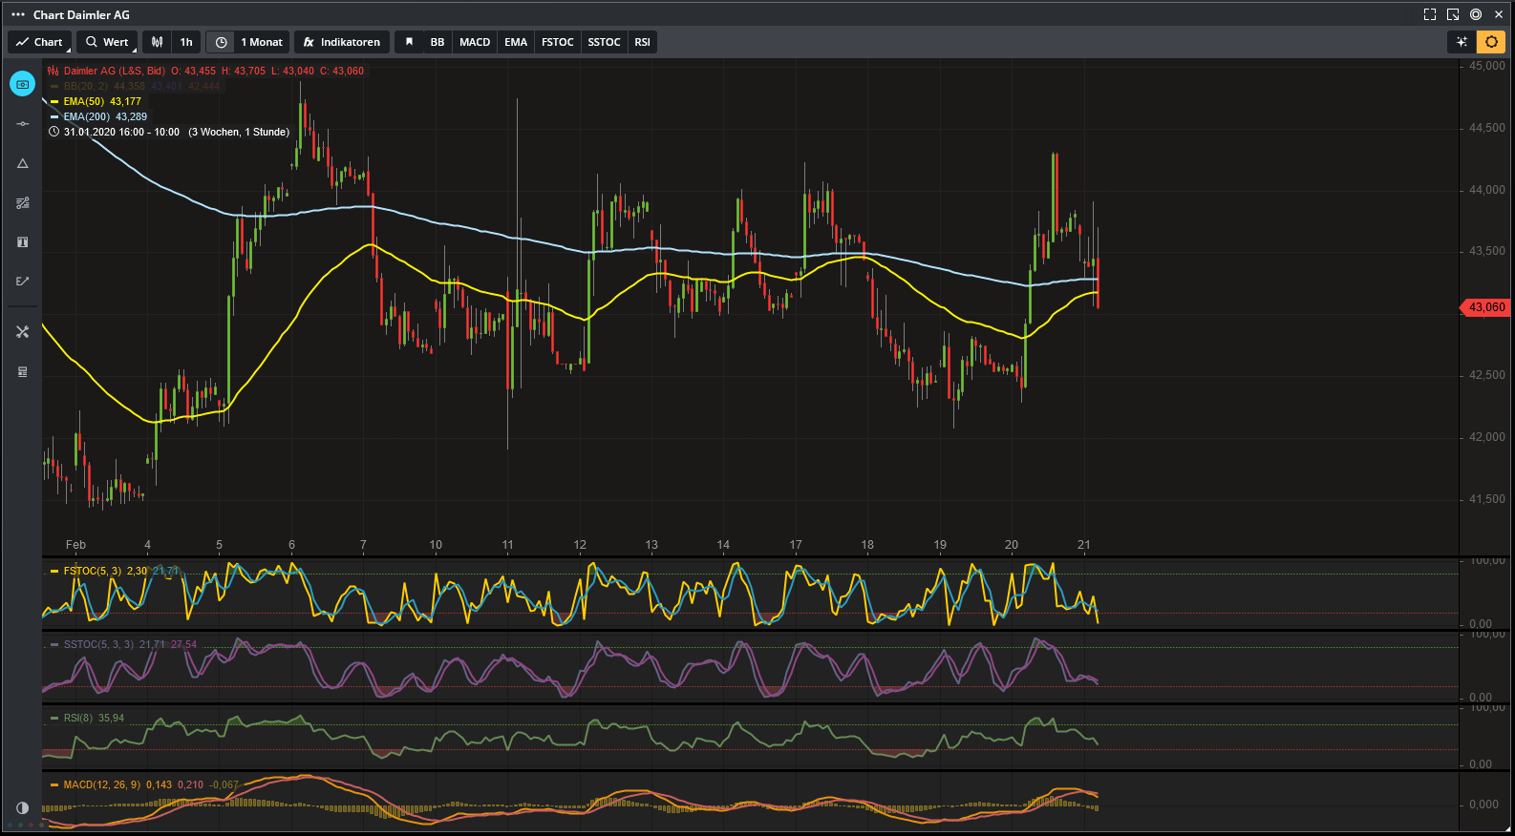Select the horizontal line drawing tool
The width and height of the screenshot is (1515, 836).
coord(22,124)
